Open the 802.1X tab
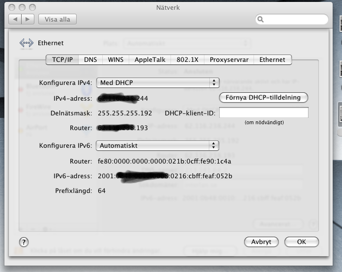This screenshot has width=342, height=272. coord(187,60)
